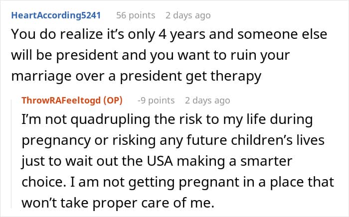Image resolution: width=349 pixels, height=217 pixels.
Task: Click the 56 points score
Action: (x=136, y=15)
